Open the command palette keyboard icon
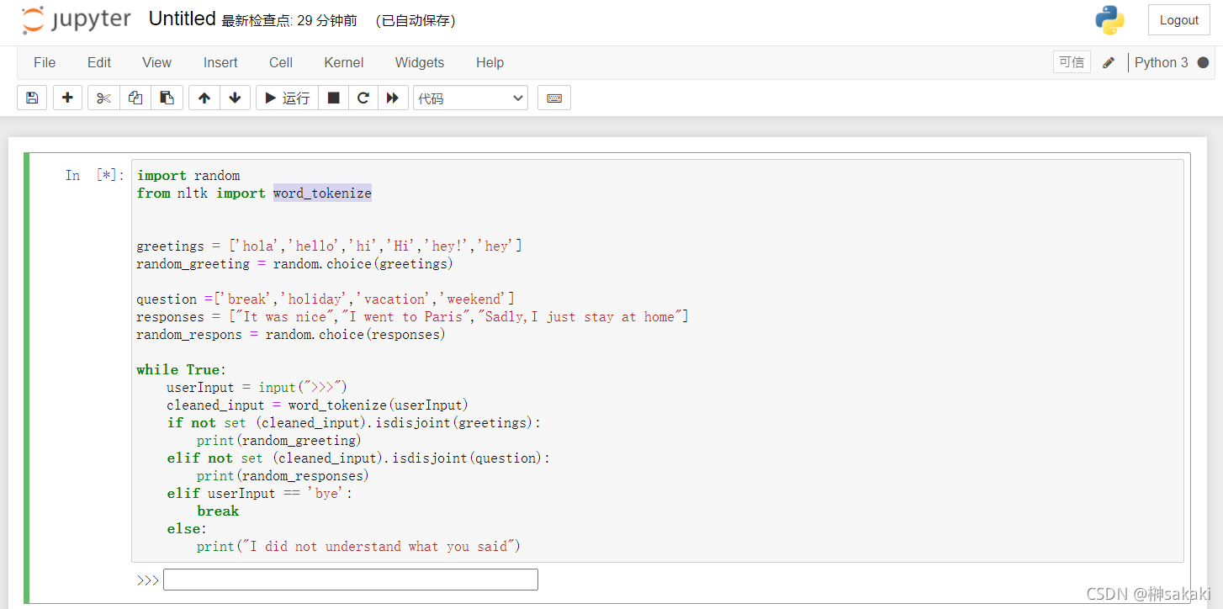 (554, 98)
